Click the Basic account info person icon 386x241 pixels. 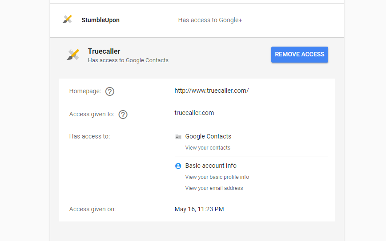pos(178,166)
